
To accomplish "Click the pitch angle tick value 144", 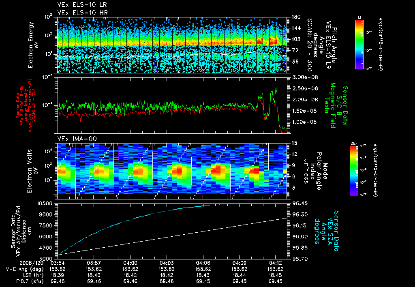I will coord(296,28).
